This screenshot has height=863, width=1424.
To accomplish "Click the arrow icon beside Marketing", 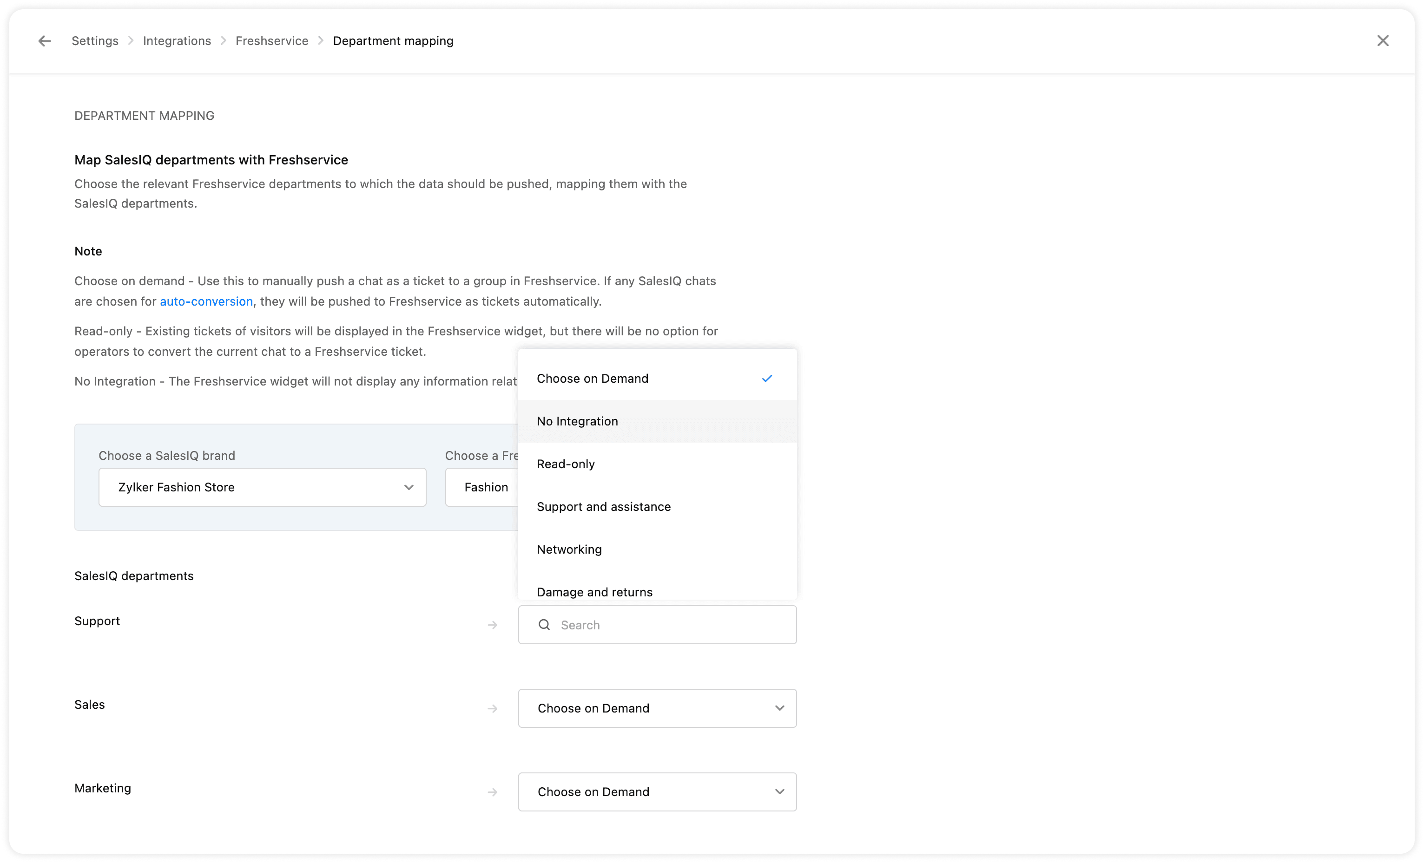I will coord(492,792).
